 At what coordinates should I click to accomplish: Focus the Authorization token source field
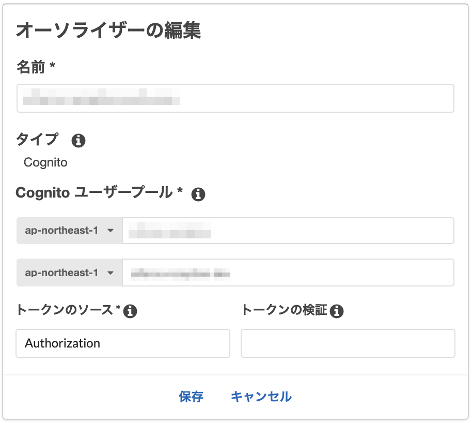(123, 343)
